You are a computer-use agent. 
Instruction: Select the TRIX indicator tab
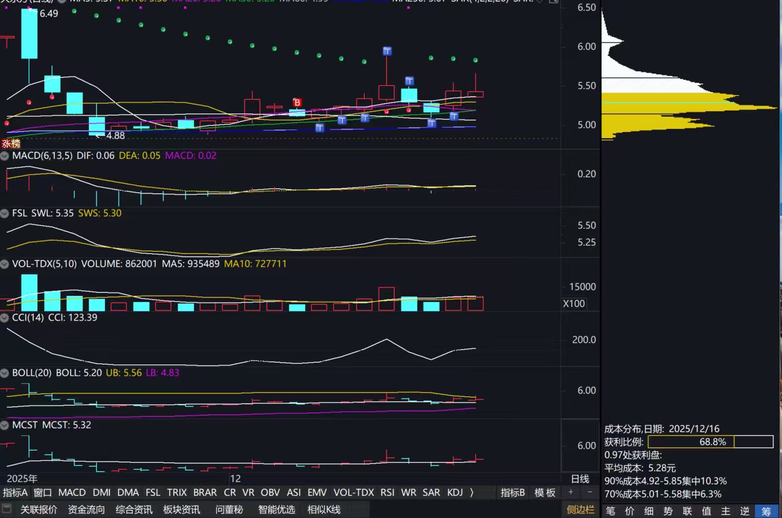[177, 492]
